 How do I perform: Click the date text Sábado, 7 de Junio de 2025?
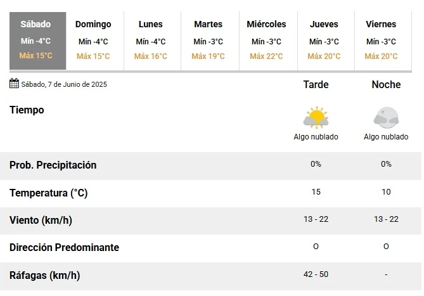64,84
